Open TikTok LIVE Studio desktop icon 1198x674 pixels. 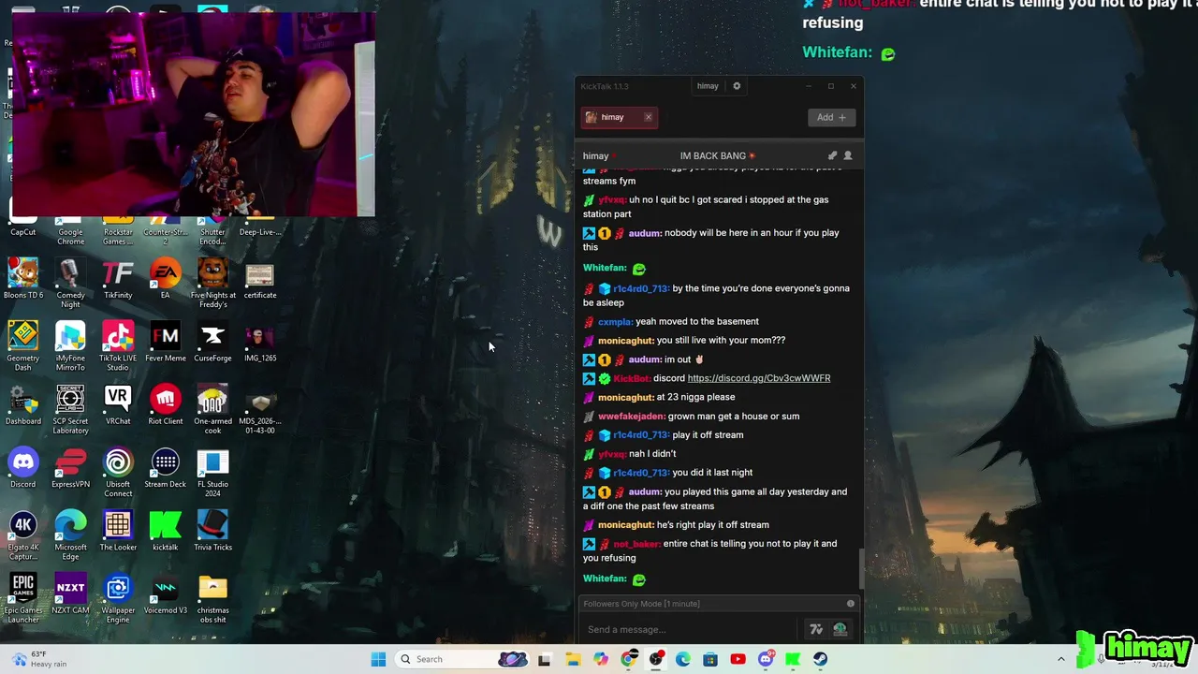[118, 346]
